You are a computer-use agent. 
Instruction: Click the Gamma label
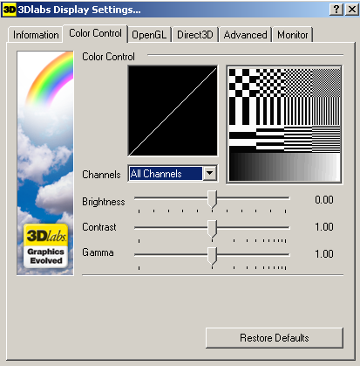(98, 252)
